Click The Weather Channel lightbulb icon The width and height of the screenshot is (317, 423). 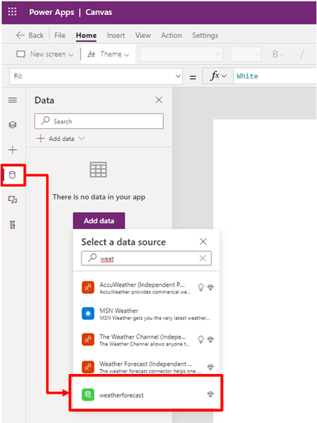point(201,340)
